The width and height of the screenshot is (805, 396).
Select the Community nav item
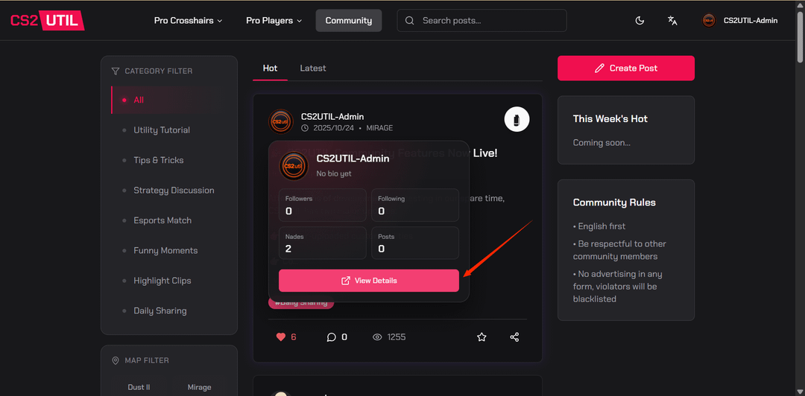click(348, 21)
